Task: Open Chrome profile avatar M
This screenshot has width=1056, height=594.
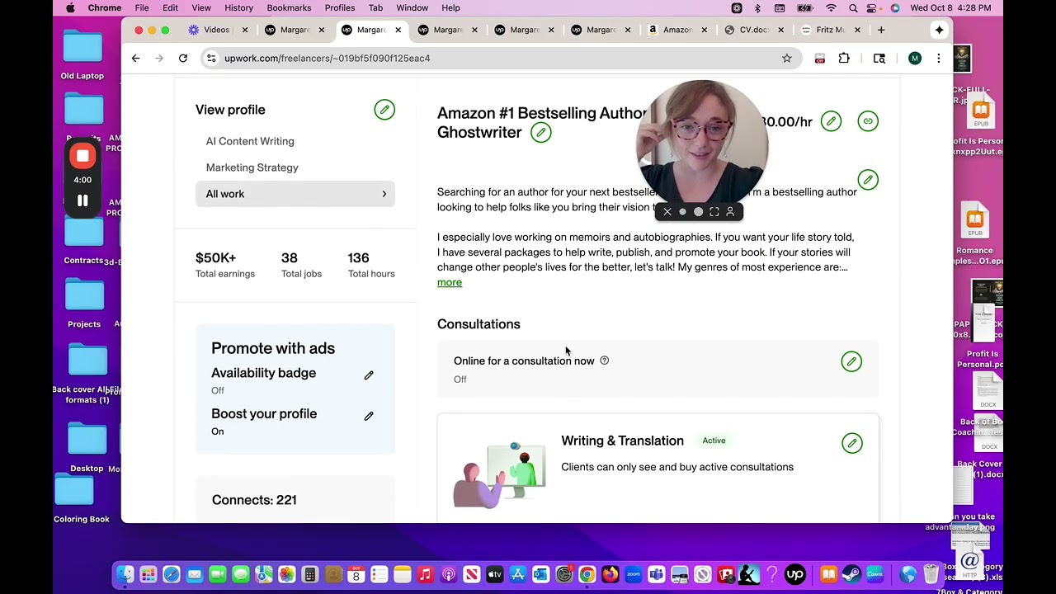Action: [914, 59]
